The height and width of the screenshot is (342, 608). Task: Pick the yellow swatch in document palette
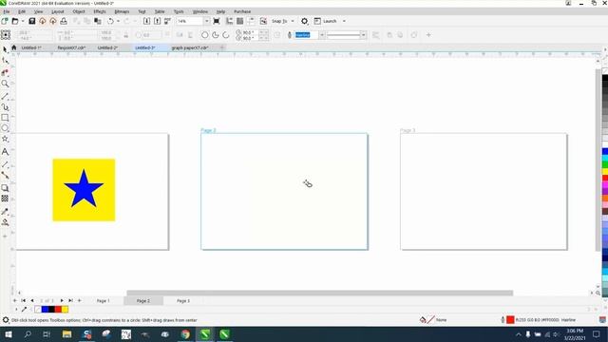(x=66, y=310)
